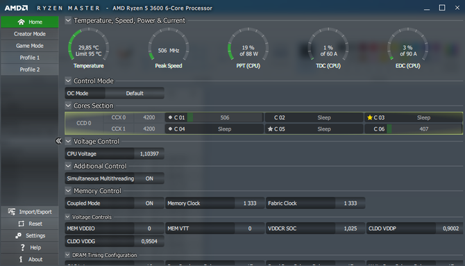Screen dimensions: 465x266
Task: Collapse DRAM Timing Configuration subsection
Action: [67, 255]
